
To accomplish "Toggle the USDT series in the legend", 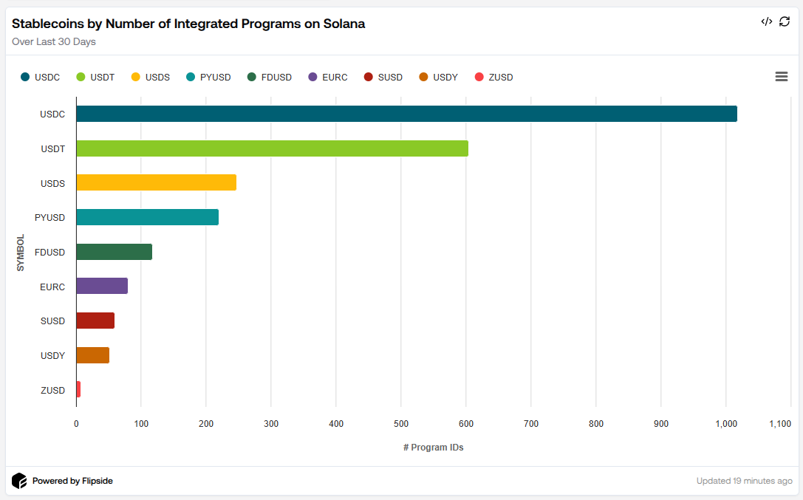I will (x=96, y=77).
